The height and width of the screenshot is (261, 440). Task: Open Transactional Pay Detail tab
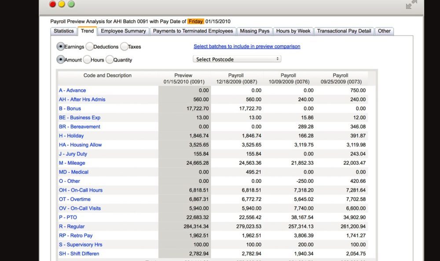[x=344, y=31]
